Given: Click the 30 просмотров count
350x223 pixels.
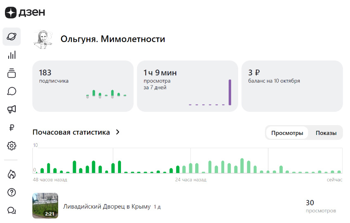Looking at the screenshot, I should click(321, 206).
